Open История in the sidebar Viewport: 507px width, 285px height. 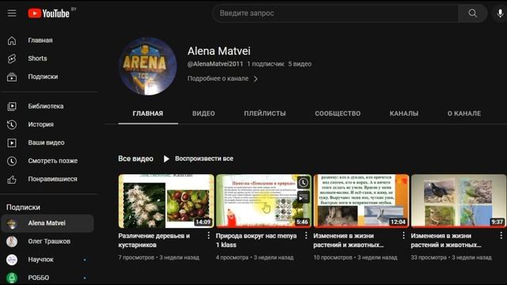(x=48, y=124)
